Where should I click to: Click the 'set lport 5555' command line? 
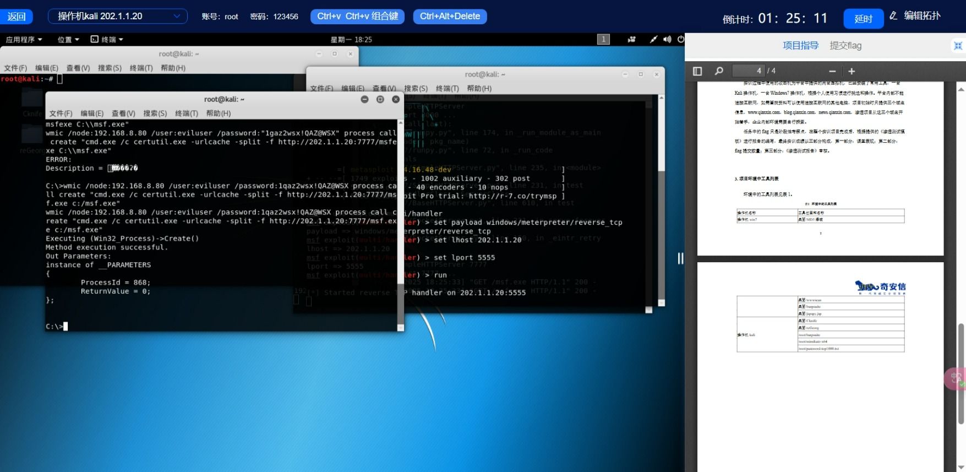coord(465,258)
